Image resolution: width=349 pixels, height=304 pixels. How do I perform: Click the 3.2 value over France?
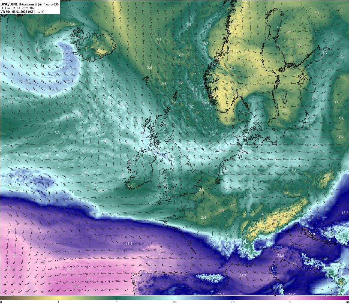(232, 205)
